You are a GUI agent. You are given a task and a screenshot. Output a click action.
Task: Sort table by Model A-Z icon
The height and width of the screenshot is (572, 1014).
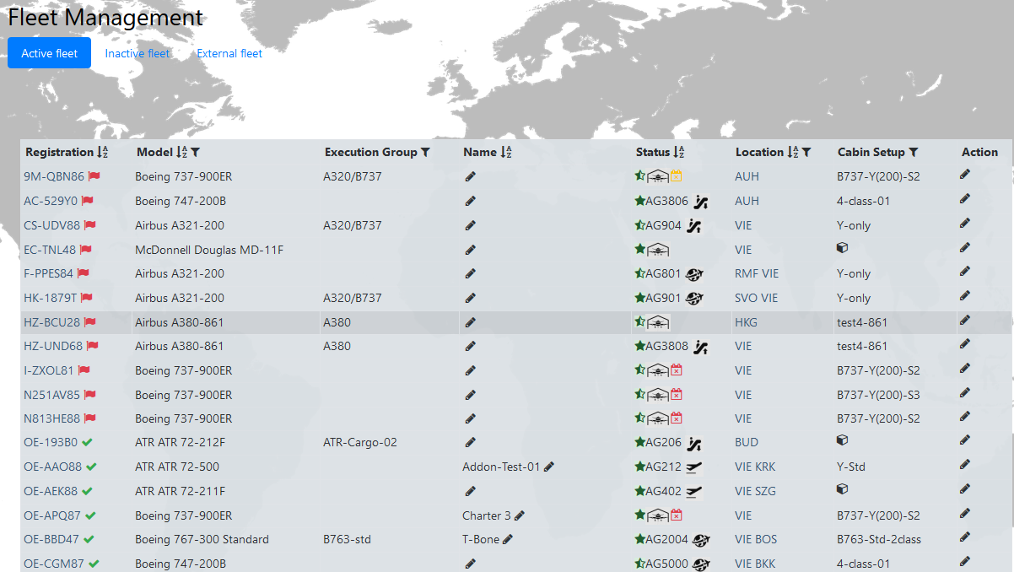pyautogui.click(x=181, y=153)
